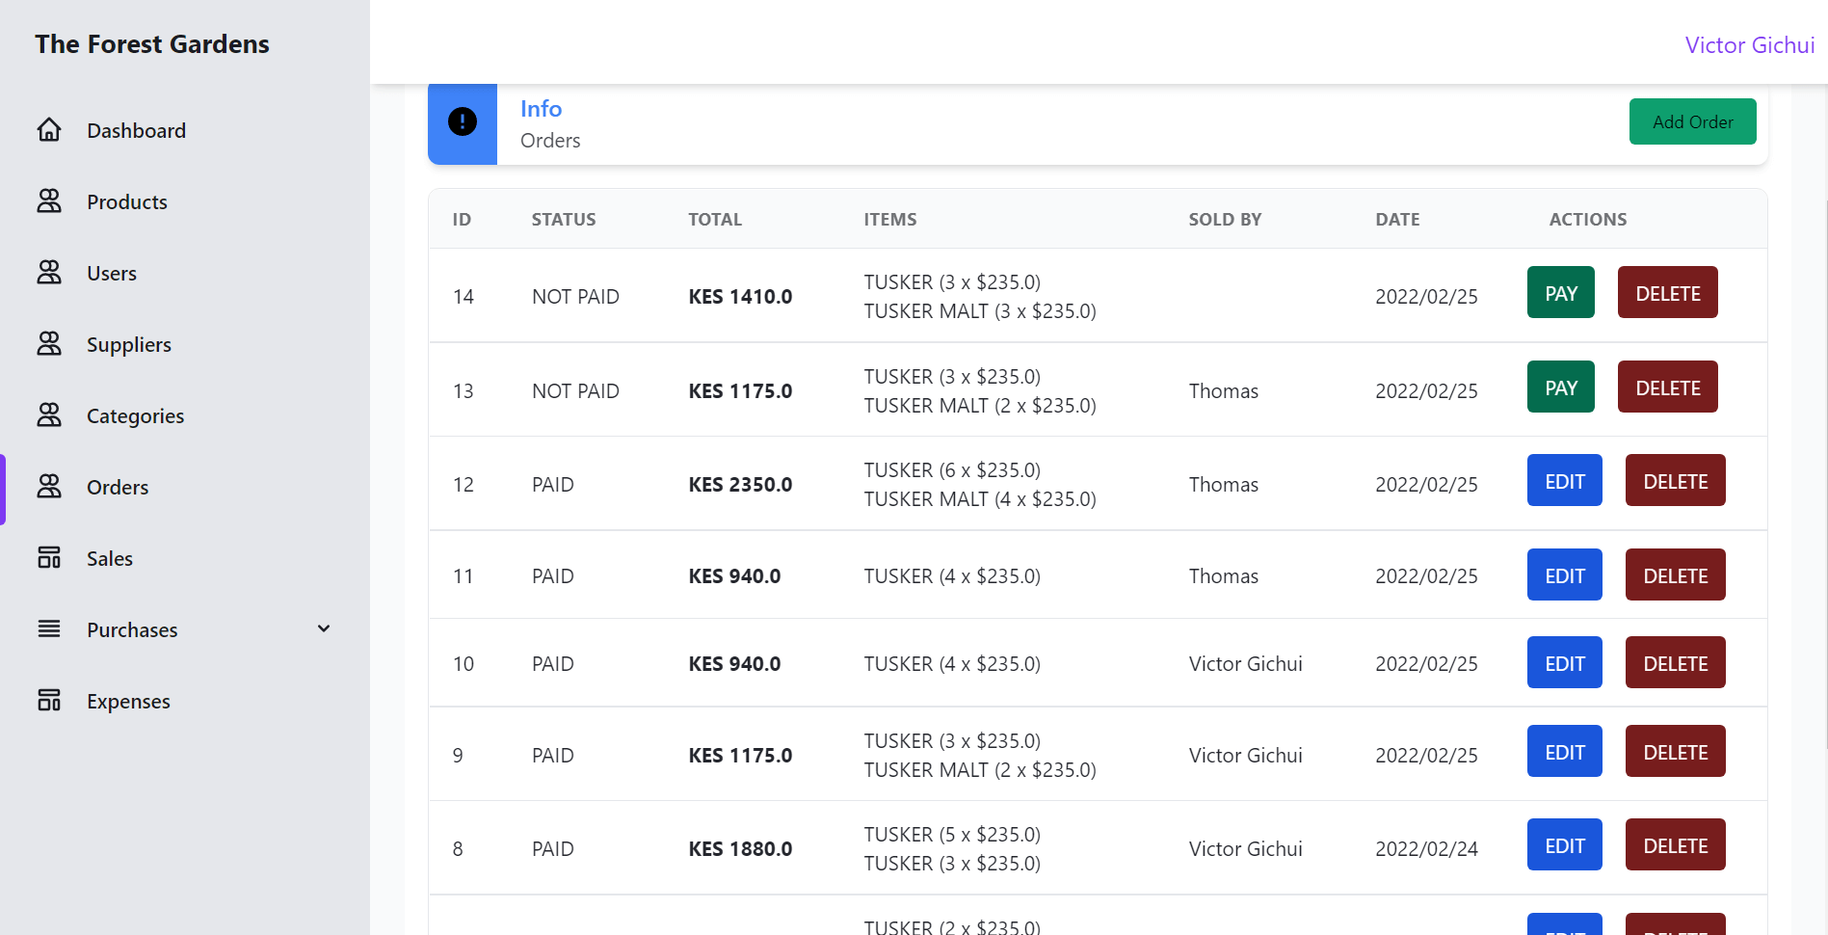Click the Dashboard home icon
This screenshot has width=1828, height=935.
49,130
